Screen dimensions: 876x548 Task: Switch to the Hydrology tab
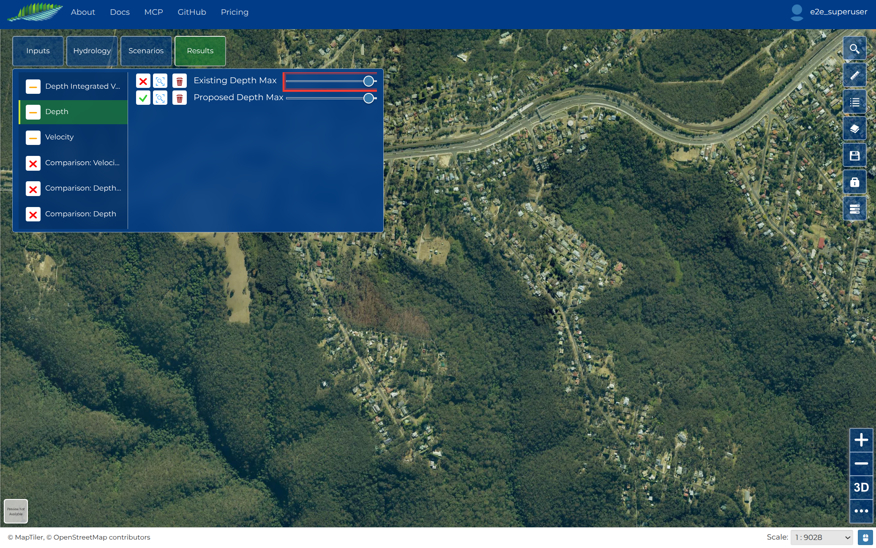(92, 51)
